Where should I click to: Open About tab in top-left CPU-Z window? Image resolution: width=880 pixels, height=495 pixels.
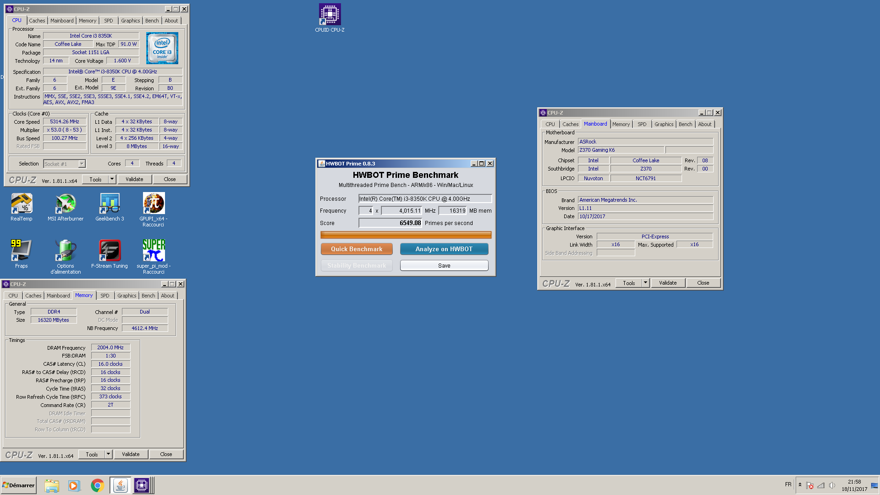(171, 21)
